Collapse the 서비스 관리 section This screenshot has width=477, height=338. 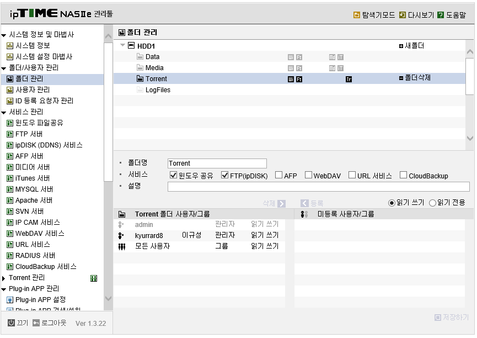tap(4, 113)
